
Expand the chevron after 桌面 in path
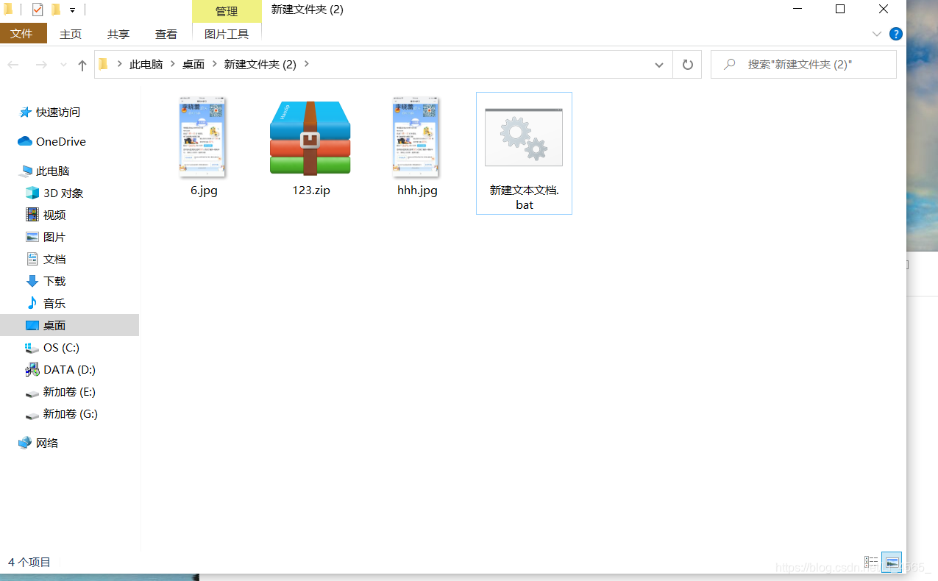(x=215, y=64)
